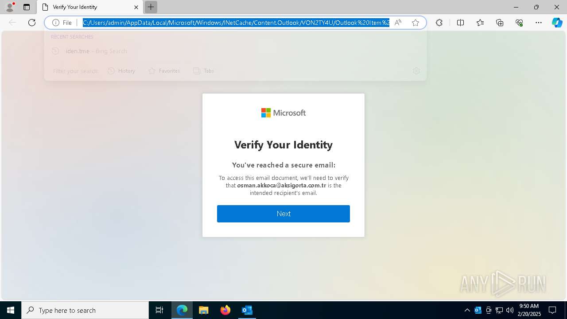
Task: Open the volume speaker tray icon
Action: (x=510, y=310)
